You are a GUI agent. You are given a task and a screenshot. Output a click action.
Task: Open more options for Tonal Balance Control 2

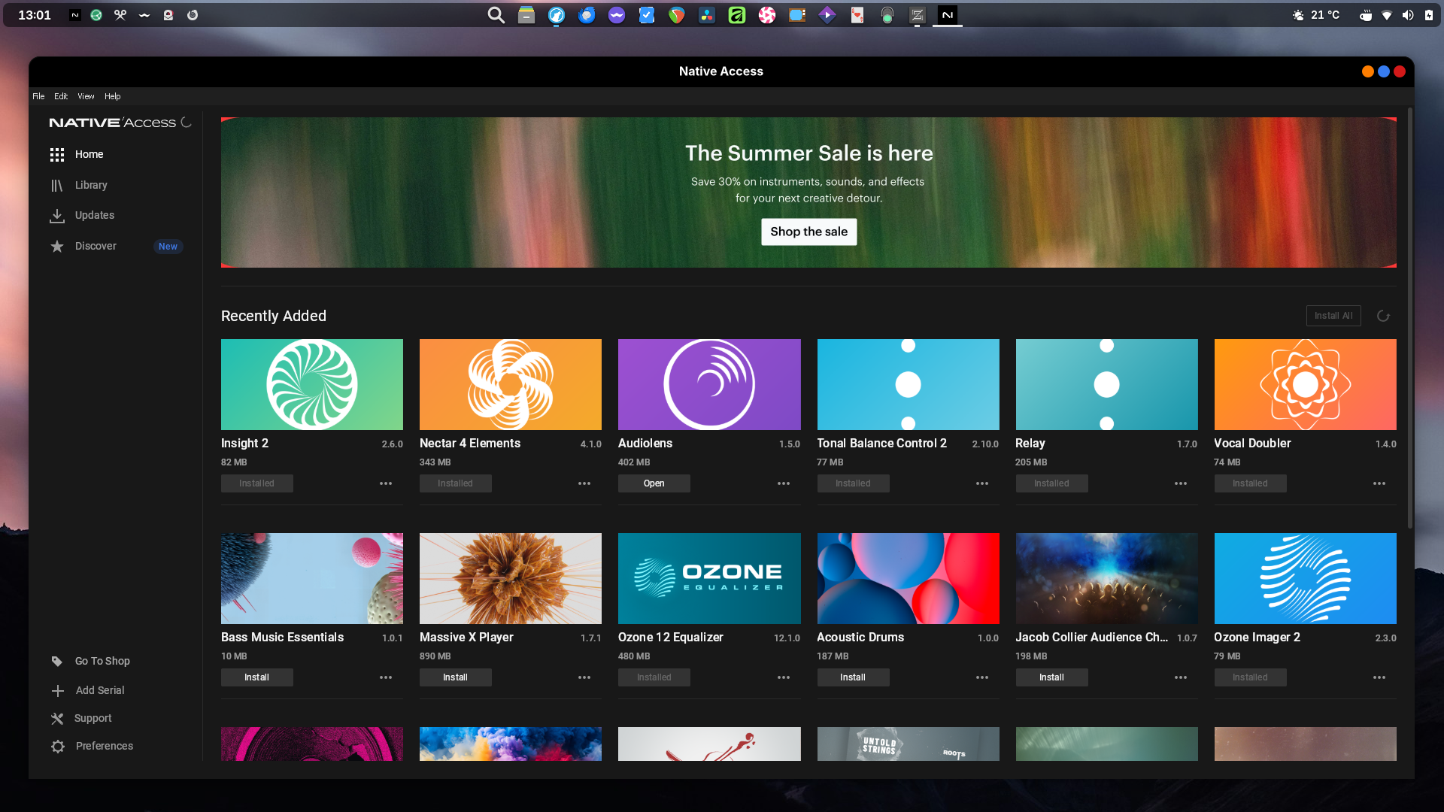[982, 483]
